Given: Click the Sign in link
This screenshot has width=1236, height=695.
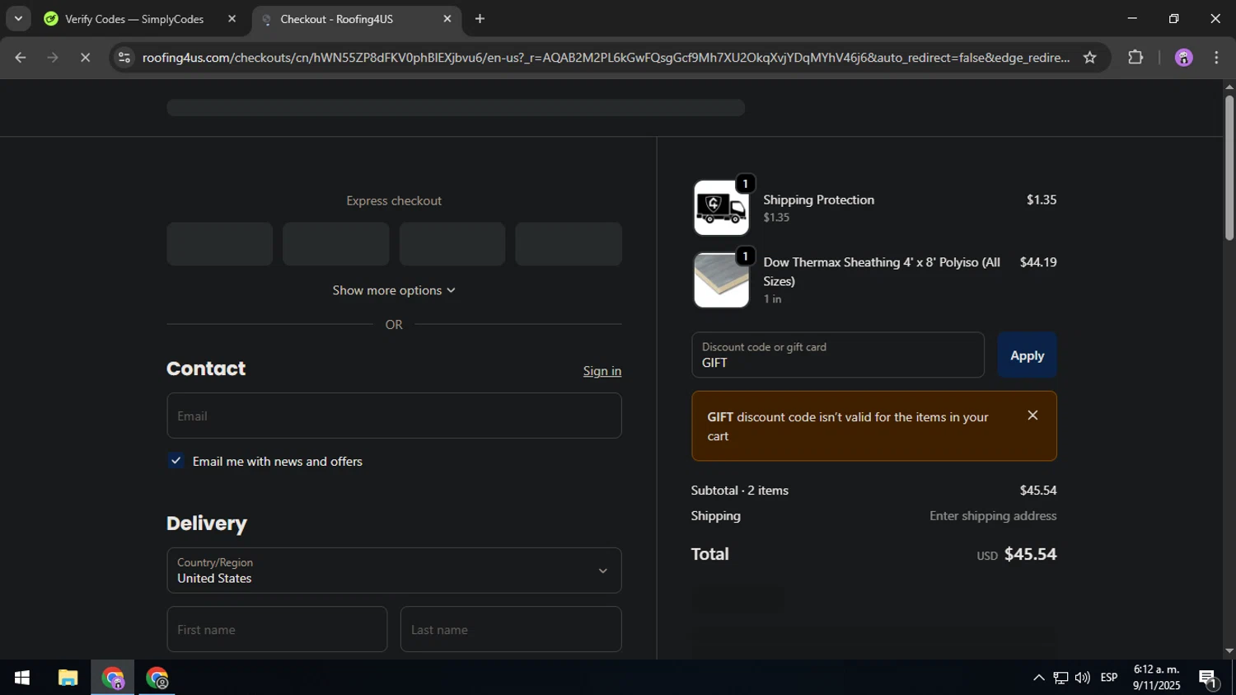Looking at the screenshot, I should (602, 371).
